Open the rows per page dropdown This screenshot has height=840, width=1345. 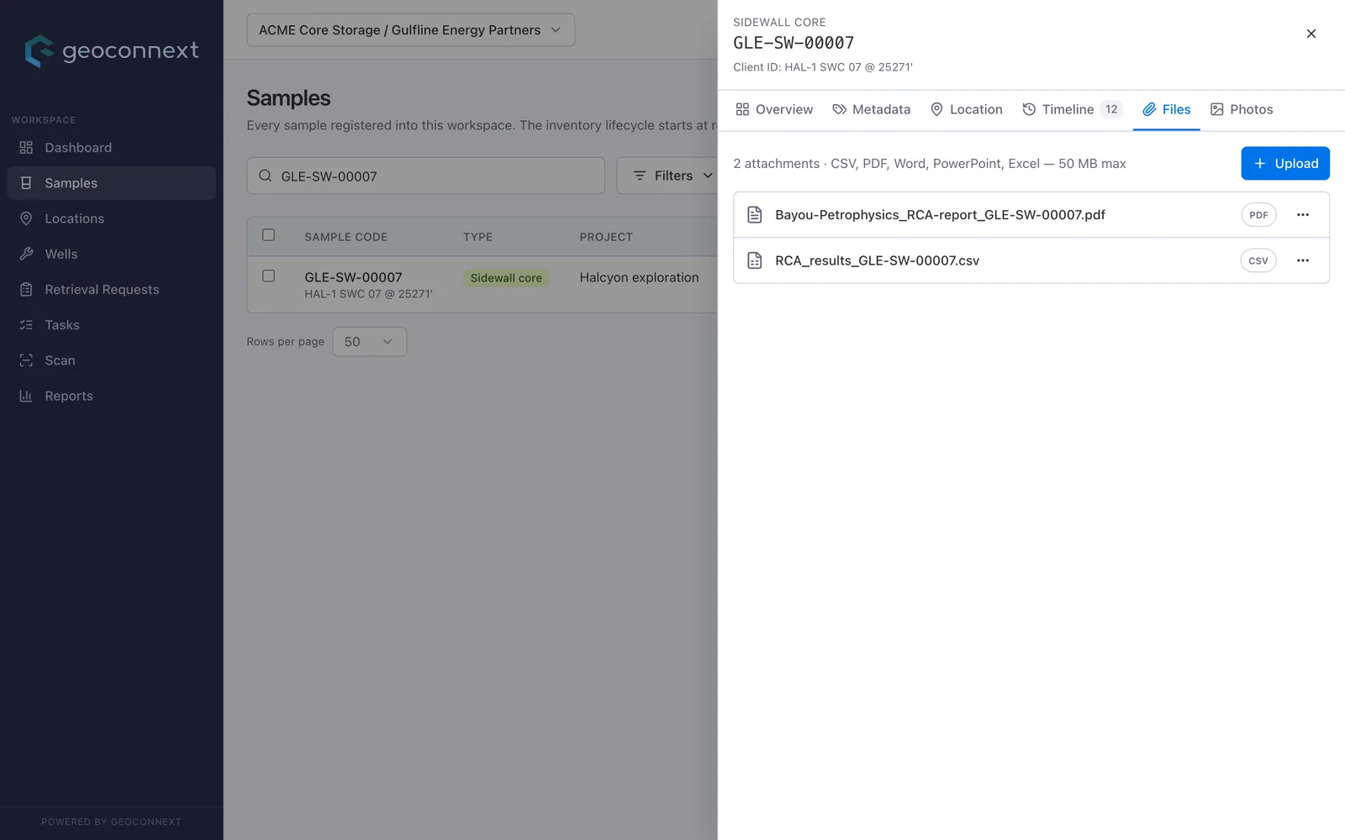click(370, 342)
